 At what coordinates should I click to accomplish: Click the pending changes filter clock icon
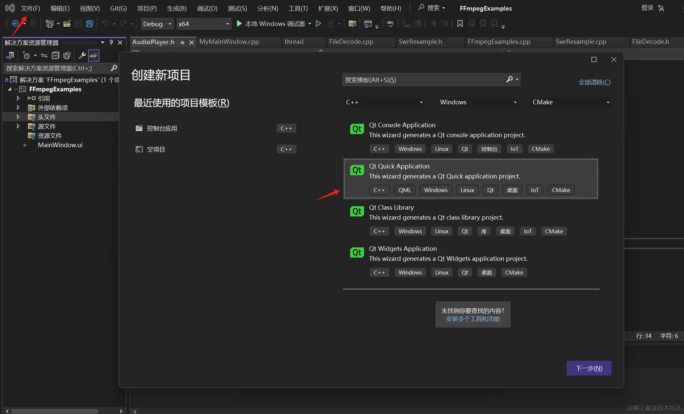[26, 55]
